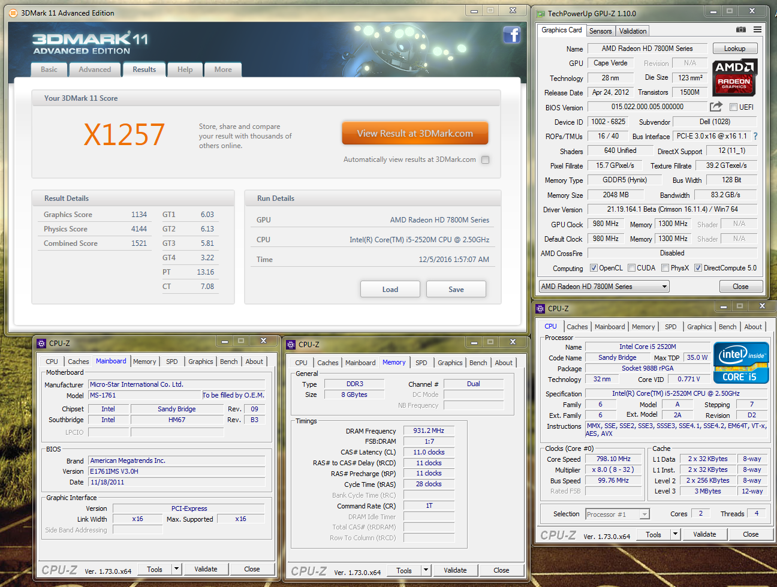Click Tools button in CPU-Z Memory window
This screenshot has width=777, height=587.
click(x=404, y=571)
